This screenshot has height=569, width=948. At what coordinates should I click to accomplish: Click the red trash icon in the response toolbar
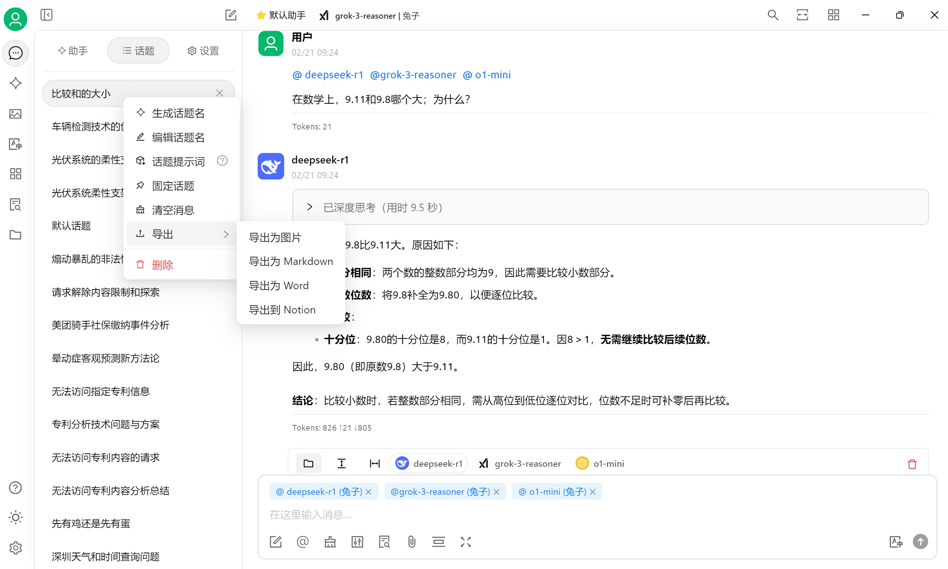pyautogui.click(x=912, y=464)
